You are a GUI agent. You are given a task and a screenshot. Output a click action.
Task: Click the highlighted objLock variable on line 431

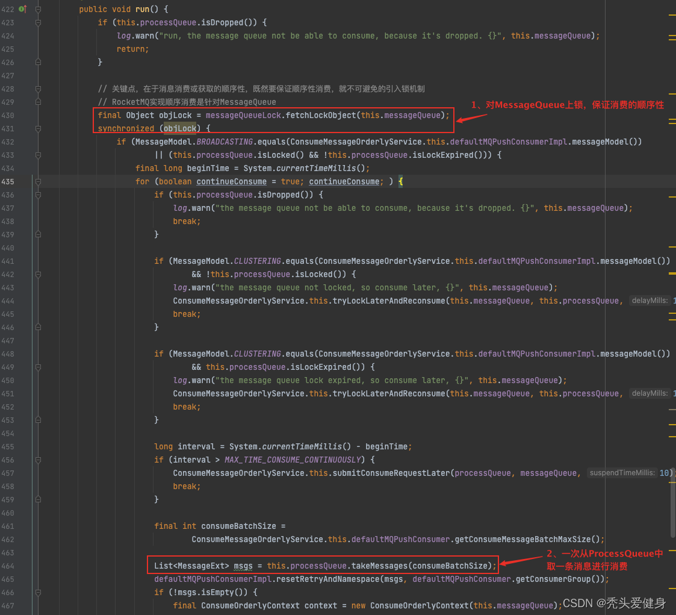180,129
